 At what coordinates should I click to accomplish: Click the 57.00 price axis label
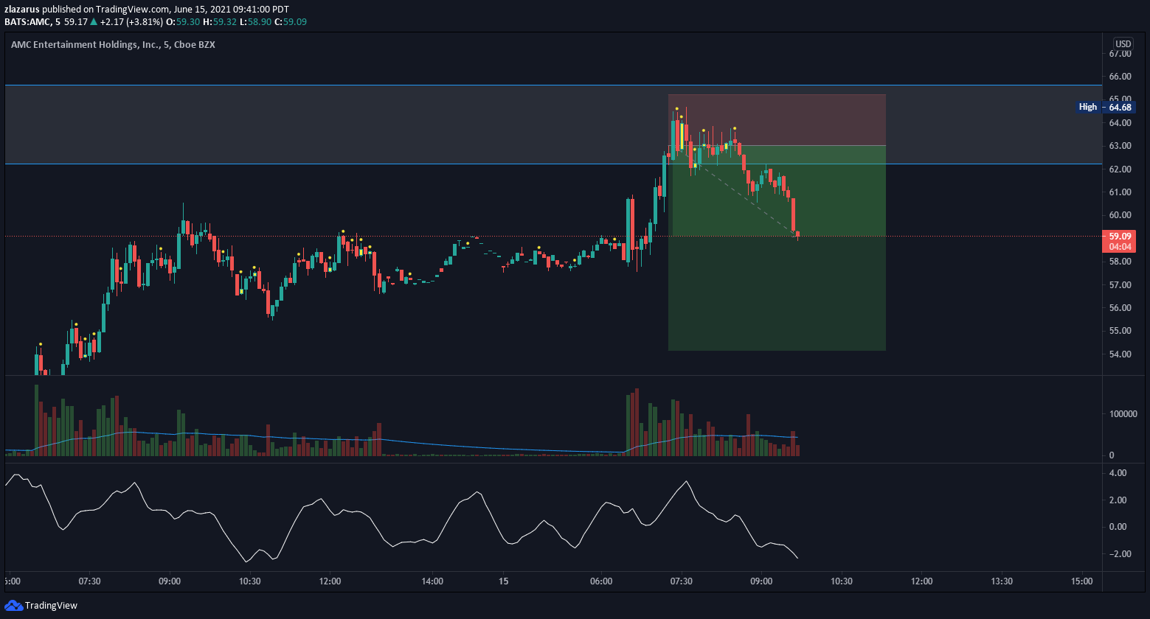click(1120, 285)
